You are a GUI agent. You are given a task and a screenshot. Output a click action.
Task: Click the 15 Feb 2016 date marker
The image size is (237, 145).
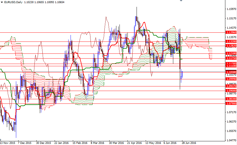[x=80, y=143]
